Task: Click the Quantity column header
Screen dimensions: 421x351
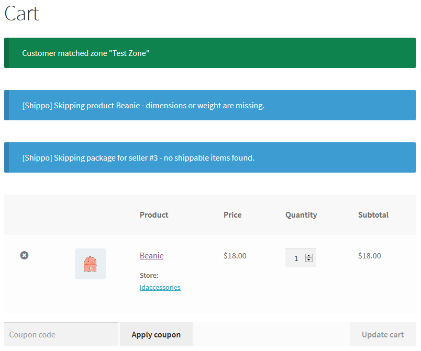Action: click(301, 215)
